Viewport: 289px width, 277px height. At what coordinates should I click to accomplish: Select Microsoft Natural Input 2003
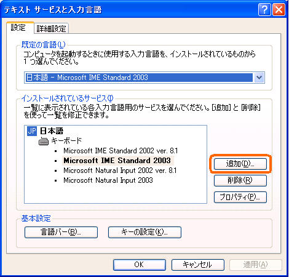[108, 180]
